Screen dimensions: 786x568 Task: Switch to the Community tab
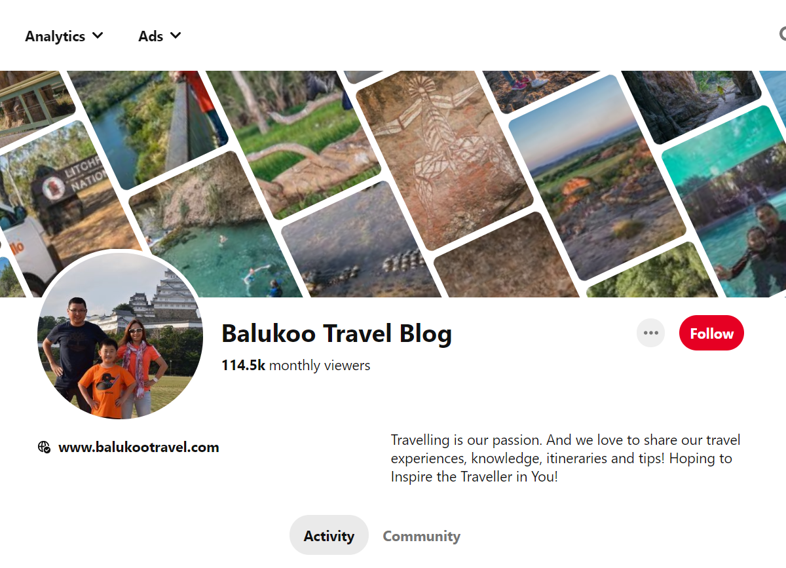421,536
